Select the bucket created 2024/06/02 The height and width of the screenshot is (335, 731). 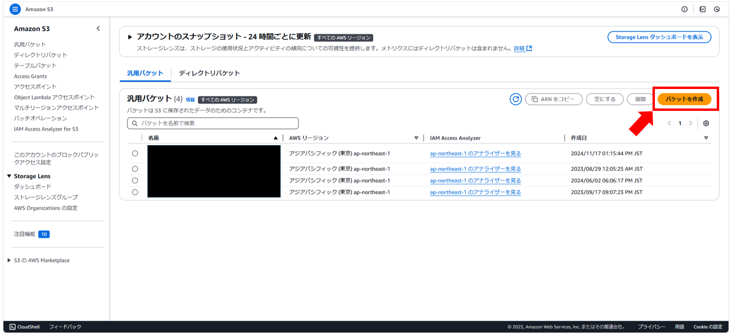point(135,180)
